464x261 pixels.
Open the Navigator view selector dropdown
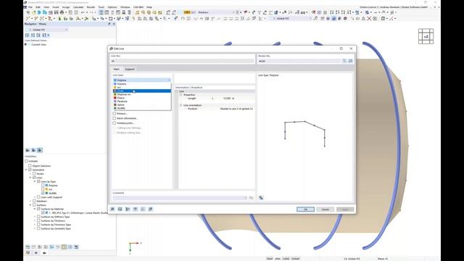pos(66,30)
